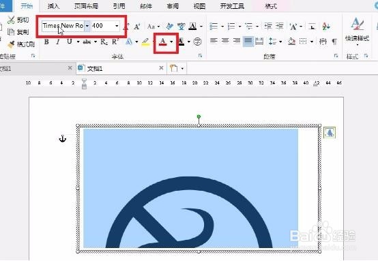
Task: Align paragraph to the left
Action: pos(214,41)
